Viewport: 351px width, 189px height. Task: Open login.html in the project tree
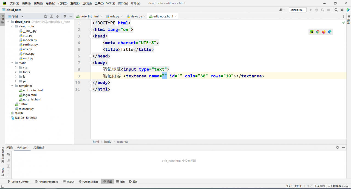click(x=30, y=95)
